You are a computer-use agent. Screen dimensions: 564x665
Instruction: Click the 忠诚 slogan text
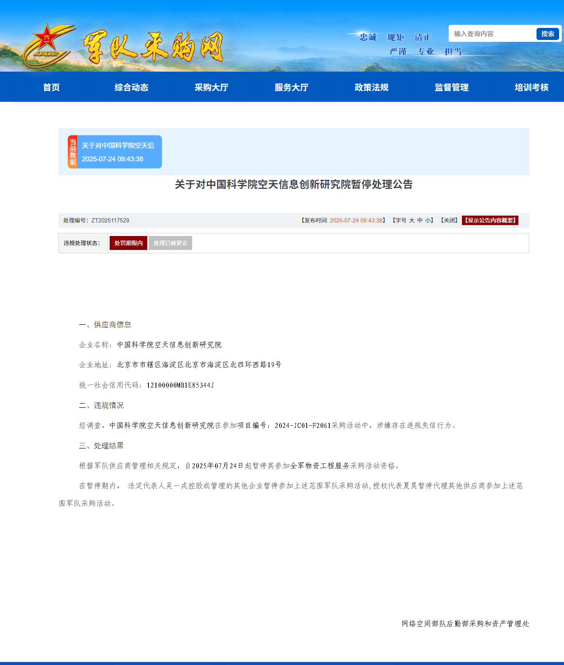tap(368, 37)
